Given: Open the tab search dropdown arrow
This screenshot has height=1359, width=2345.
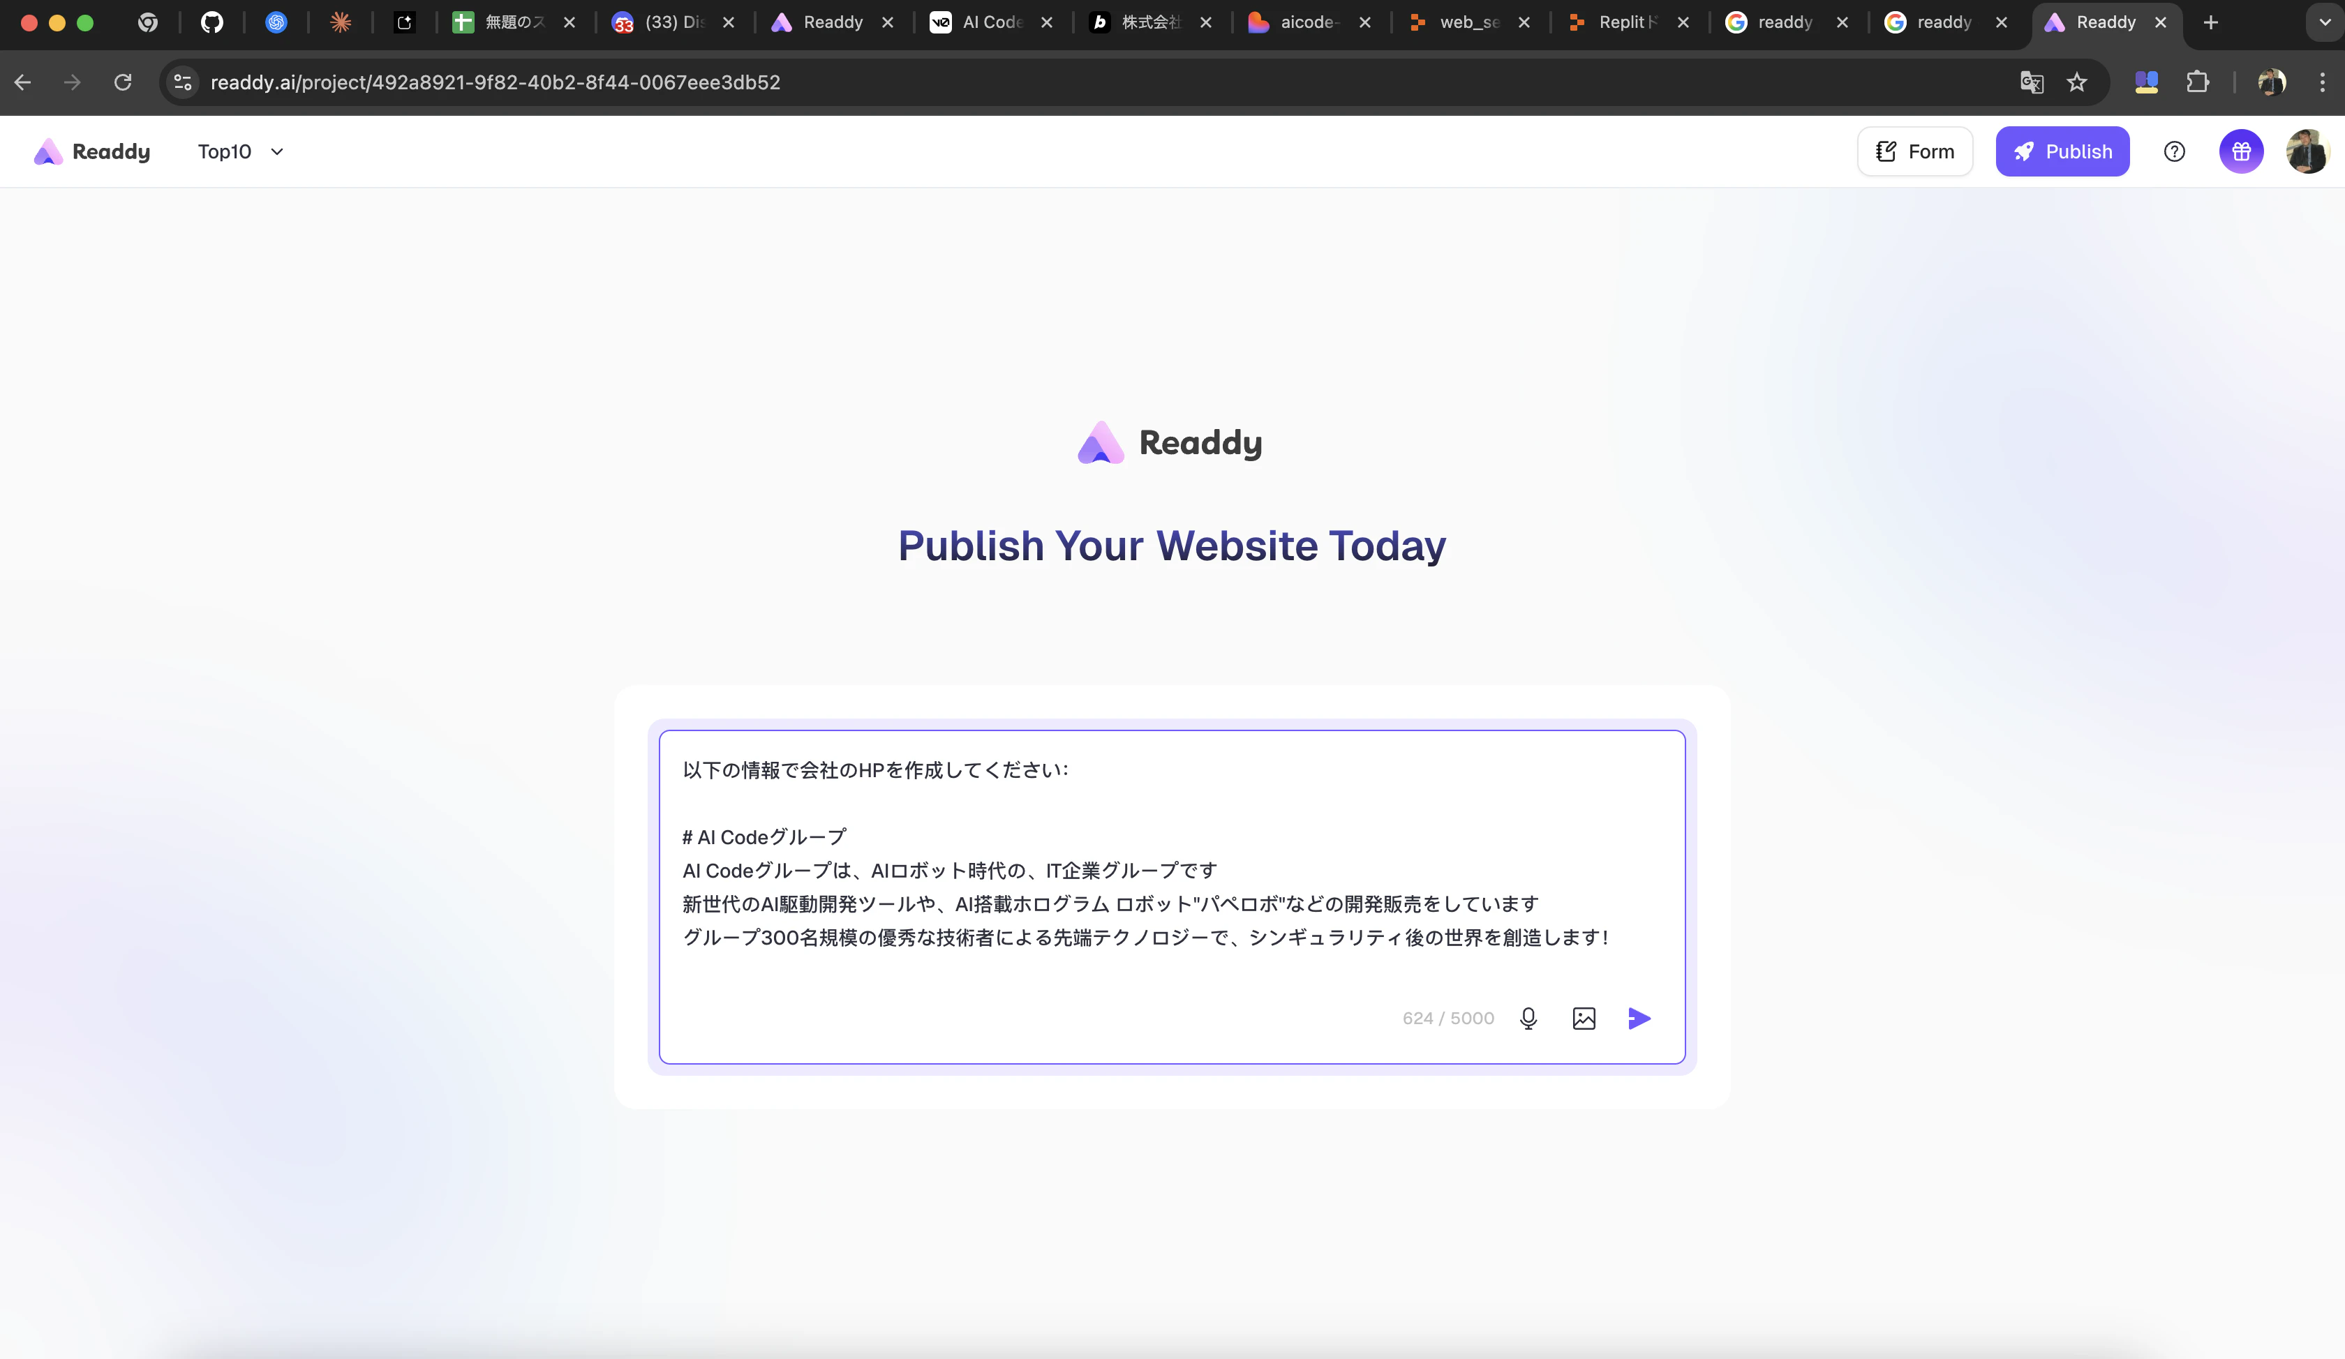Looking at the screenshot, I should tap(2325, 22).
